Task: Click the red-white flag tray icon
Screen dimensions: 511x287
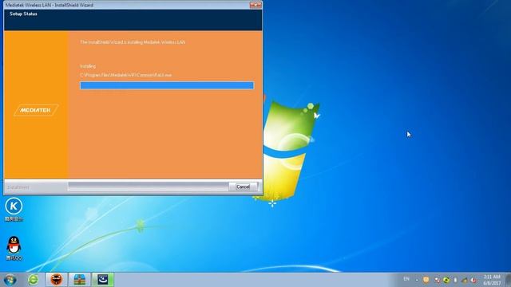Action: pos(438,280)
